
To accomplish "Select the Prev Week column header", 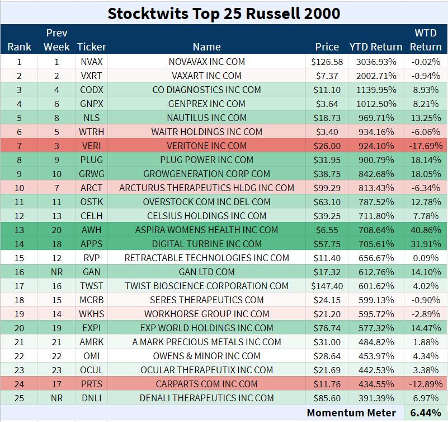I will click(56, 39).
